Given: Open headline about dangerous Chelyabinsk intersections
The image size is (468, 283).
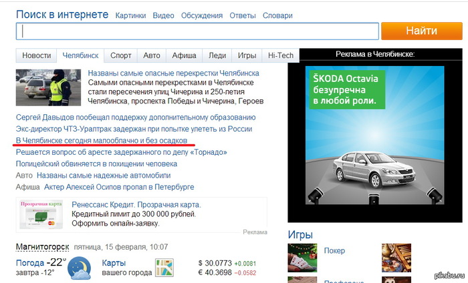Looking at the screenshot, I should pyautogui.click(x=173, y=73).
